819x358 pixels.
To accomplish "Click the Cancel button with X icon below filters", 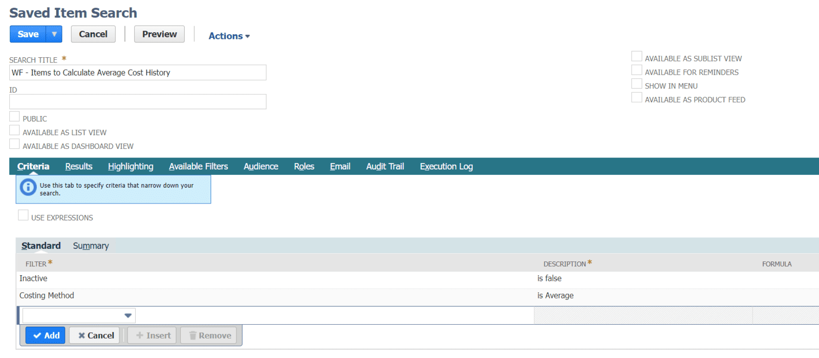I will [x=95, y=335].
